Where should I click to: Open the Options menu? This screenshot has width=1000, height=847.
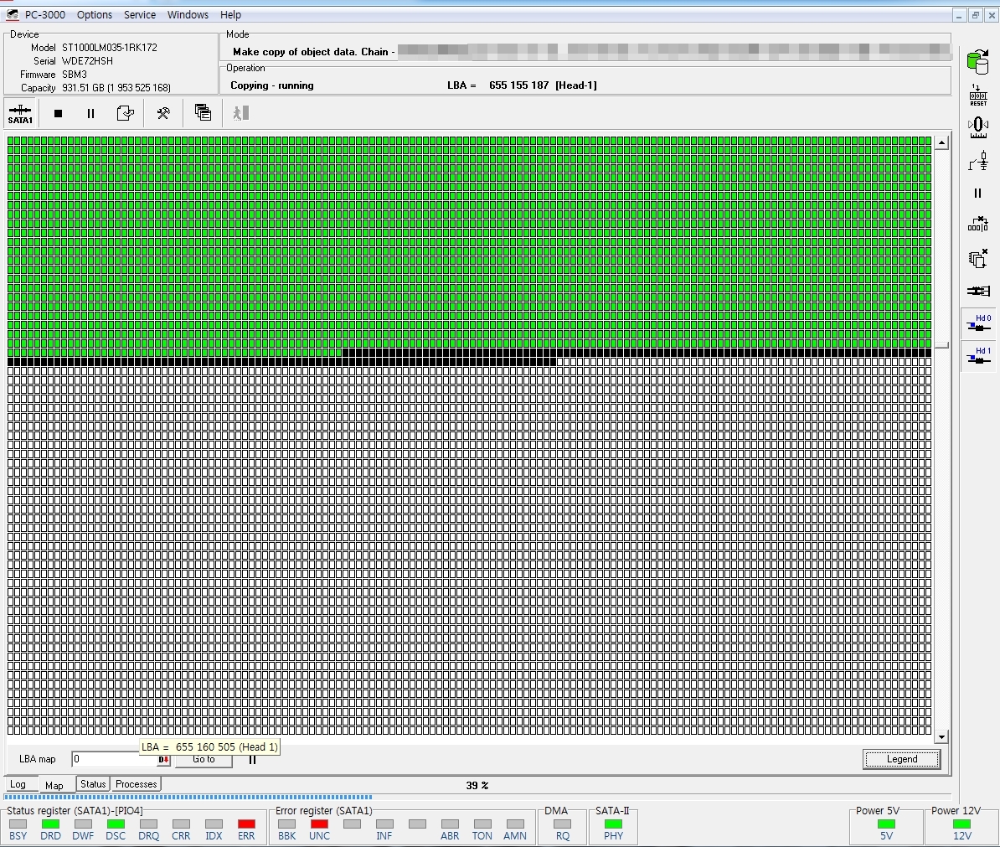95,15
